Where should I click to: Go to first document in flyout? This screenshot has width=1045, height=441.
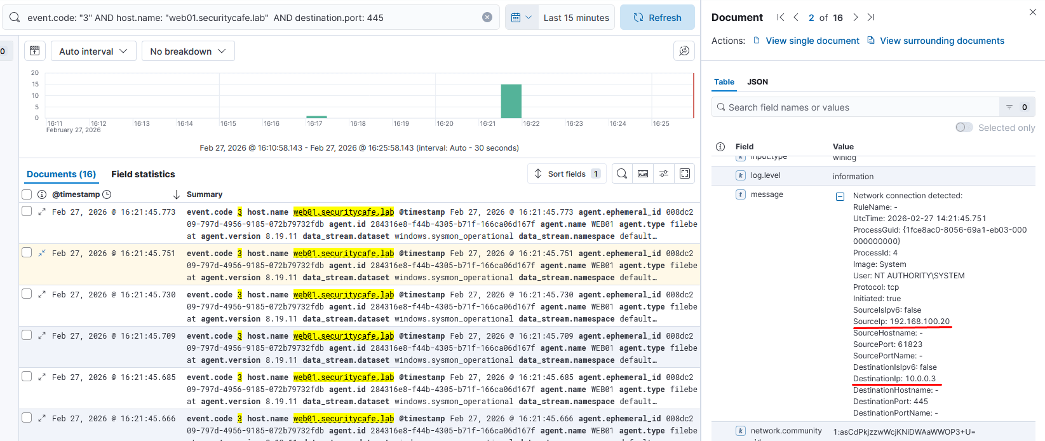(781, 17)
